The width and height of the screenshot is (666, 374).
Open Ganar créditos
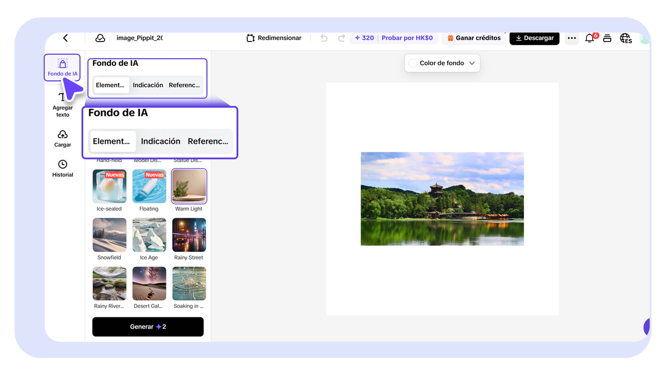pos(474,38)
